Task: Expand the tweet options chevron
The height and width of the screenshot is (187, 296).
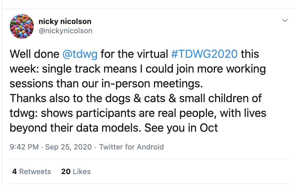Action: click(285, 21)
